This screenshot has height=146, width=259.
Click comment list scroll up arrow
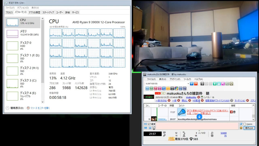click(x=253, y=105)
